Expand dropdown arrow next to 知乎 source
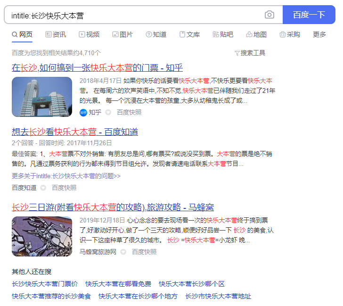Screen dimensions: 343x306 tap(108, 112)
